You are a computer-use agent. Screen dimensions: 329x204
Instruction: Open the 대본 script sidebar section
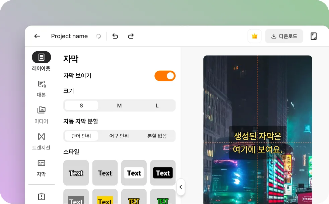pyautogui.click(x=41, y=89)
